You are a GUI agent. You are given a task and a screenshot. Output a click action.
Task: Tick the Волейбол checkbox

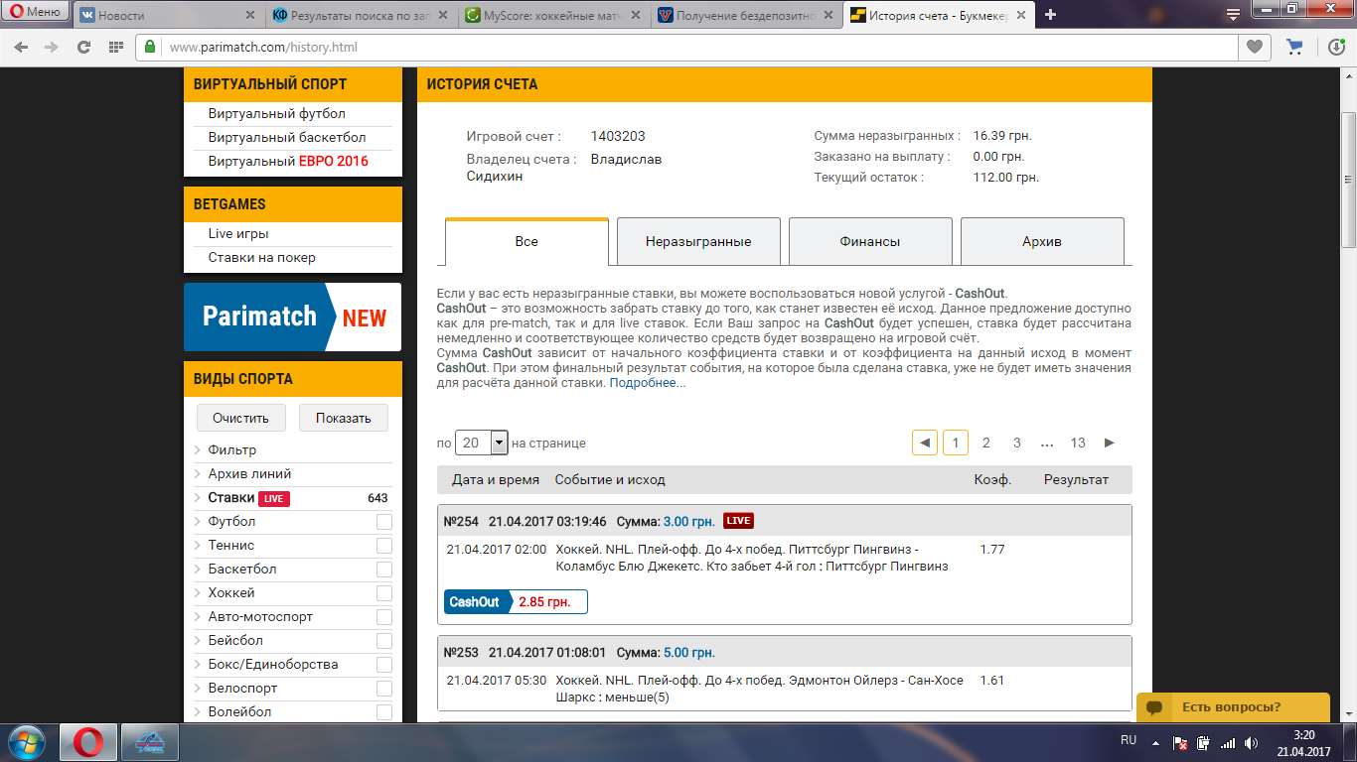[384, 712]
